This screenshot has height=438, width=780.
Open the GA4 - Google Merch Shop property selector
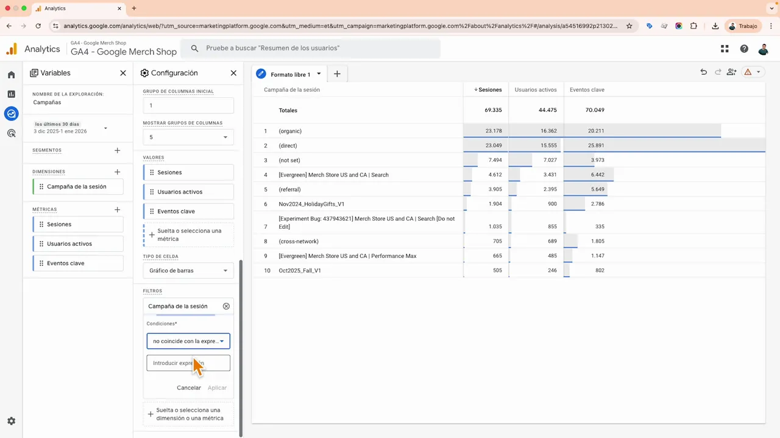click(124, 49)
